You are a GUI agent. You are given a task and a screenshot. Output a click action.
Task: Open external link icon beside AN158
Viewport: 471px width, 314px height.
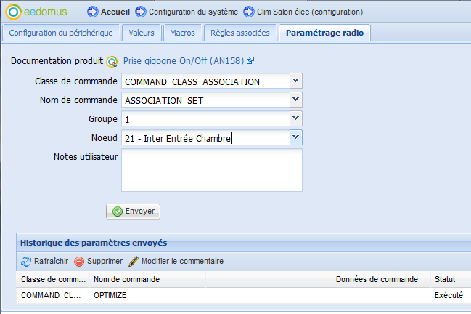pos(250,61)
